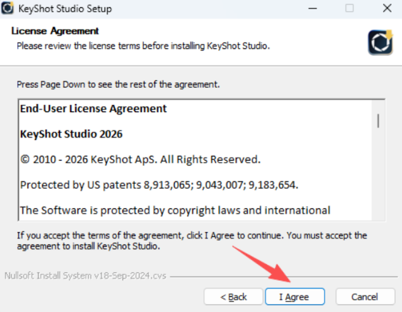Click the KeyShot Studio 2026 line

pos(71,134)
